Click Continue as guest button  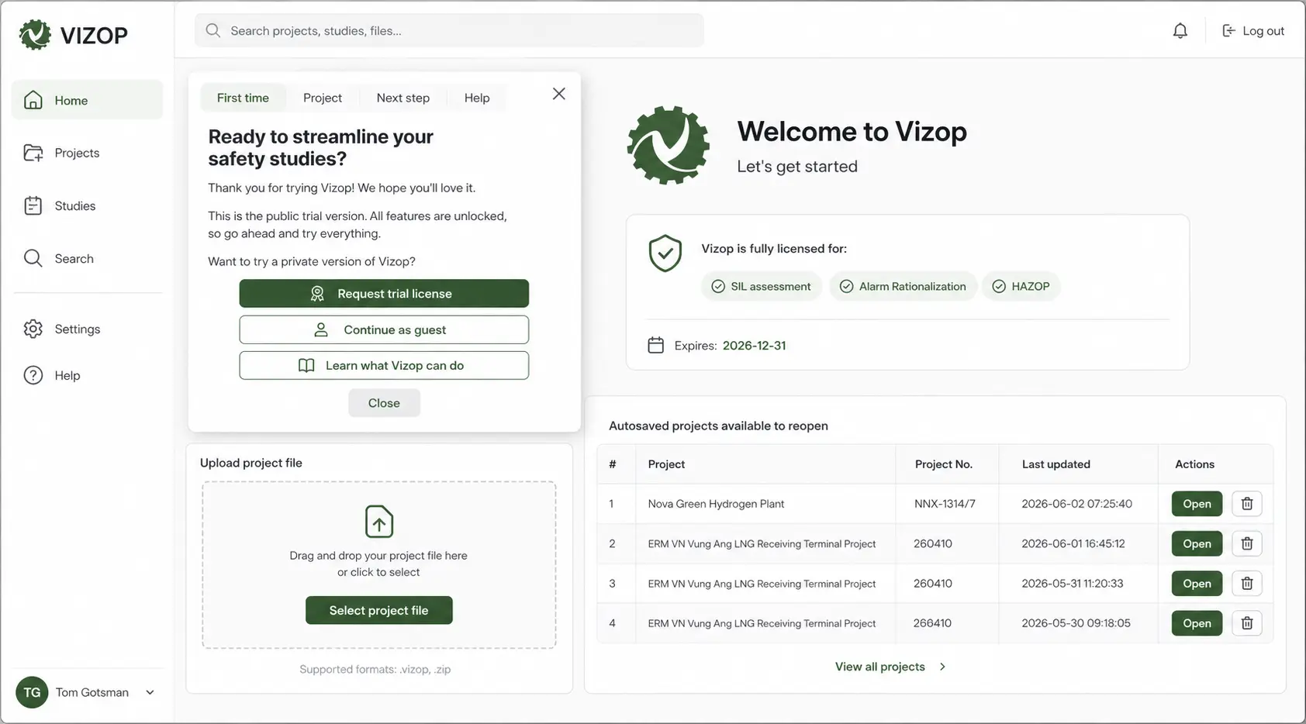(384, 329)
